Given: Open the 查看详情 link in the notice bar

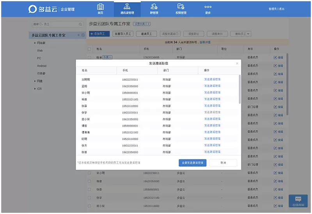Looking at the screenshot, I should coord(205,42).
